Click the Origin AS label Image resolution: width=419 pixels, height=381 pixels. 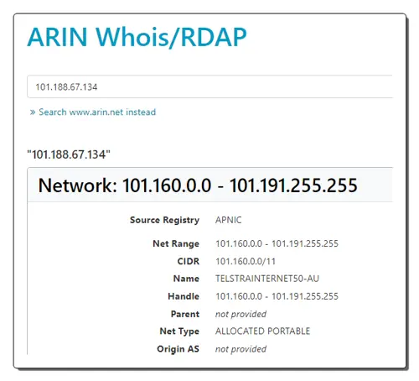pyautogui.click(x=178, y=349)
